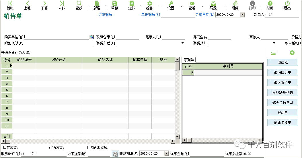Click the grid's horizontal scrollbar right arrow
This screenshot has height=158, width=302.
click(x=173, y=141)
